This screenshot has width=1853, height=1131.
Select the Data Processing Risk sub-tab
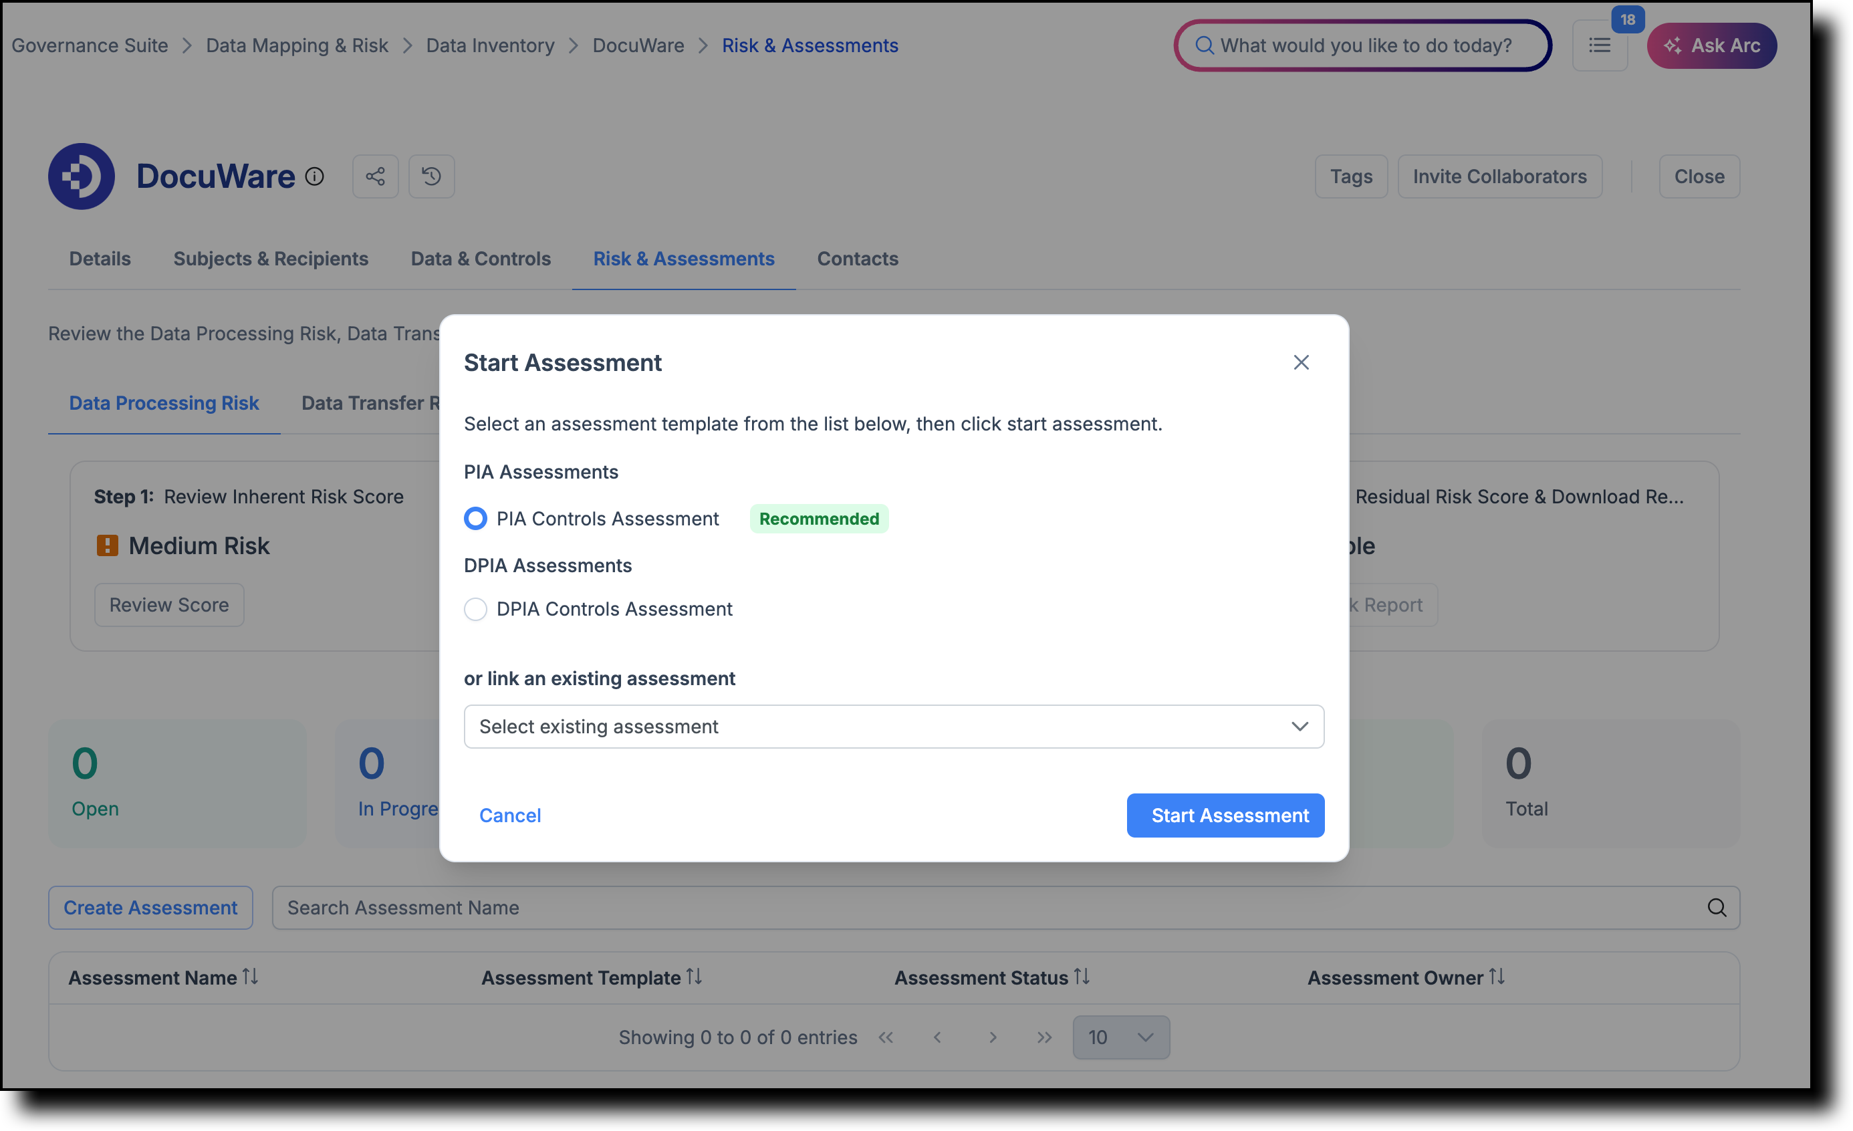(164, 403)
